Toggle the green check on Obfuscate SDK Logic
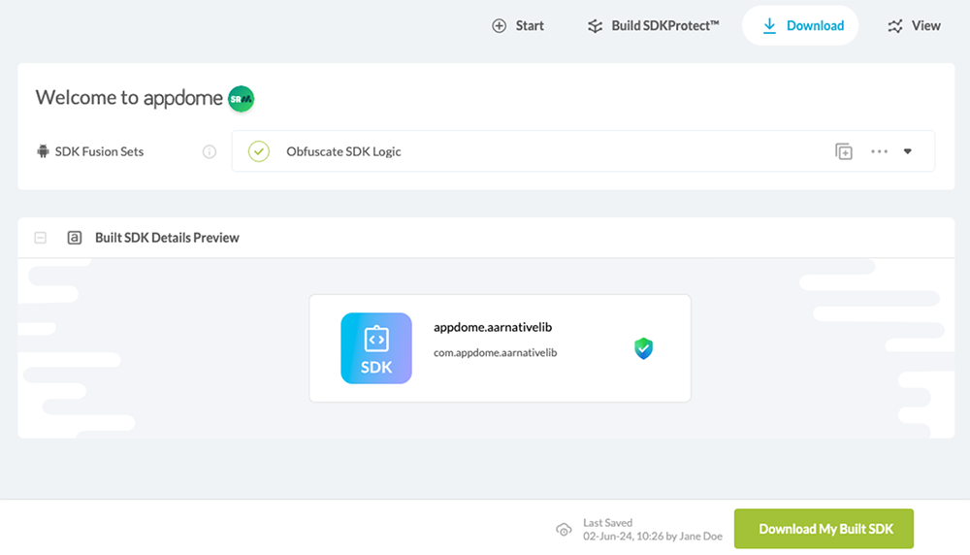Screen dimensions: 970x555 [258, 151]
